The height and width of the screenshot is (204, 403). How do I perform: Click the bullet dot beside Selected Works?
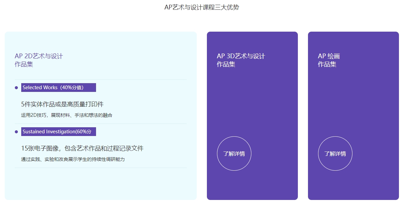pos(17,88)
